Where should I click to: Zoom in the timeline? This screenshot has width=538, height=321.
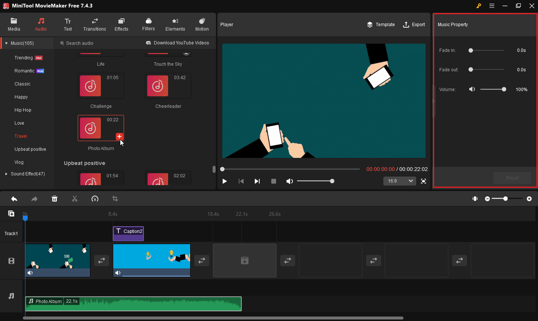[529, 199]
